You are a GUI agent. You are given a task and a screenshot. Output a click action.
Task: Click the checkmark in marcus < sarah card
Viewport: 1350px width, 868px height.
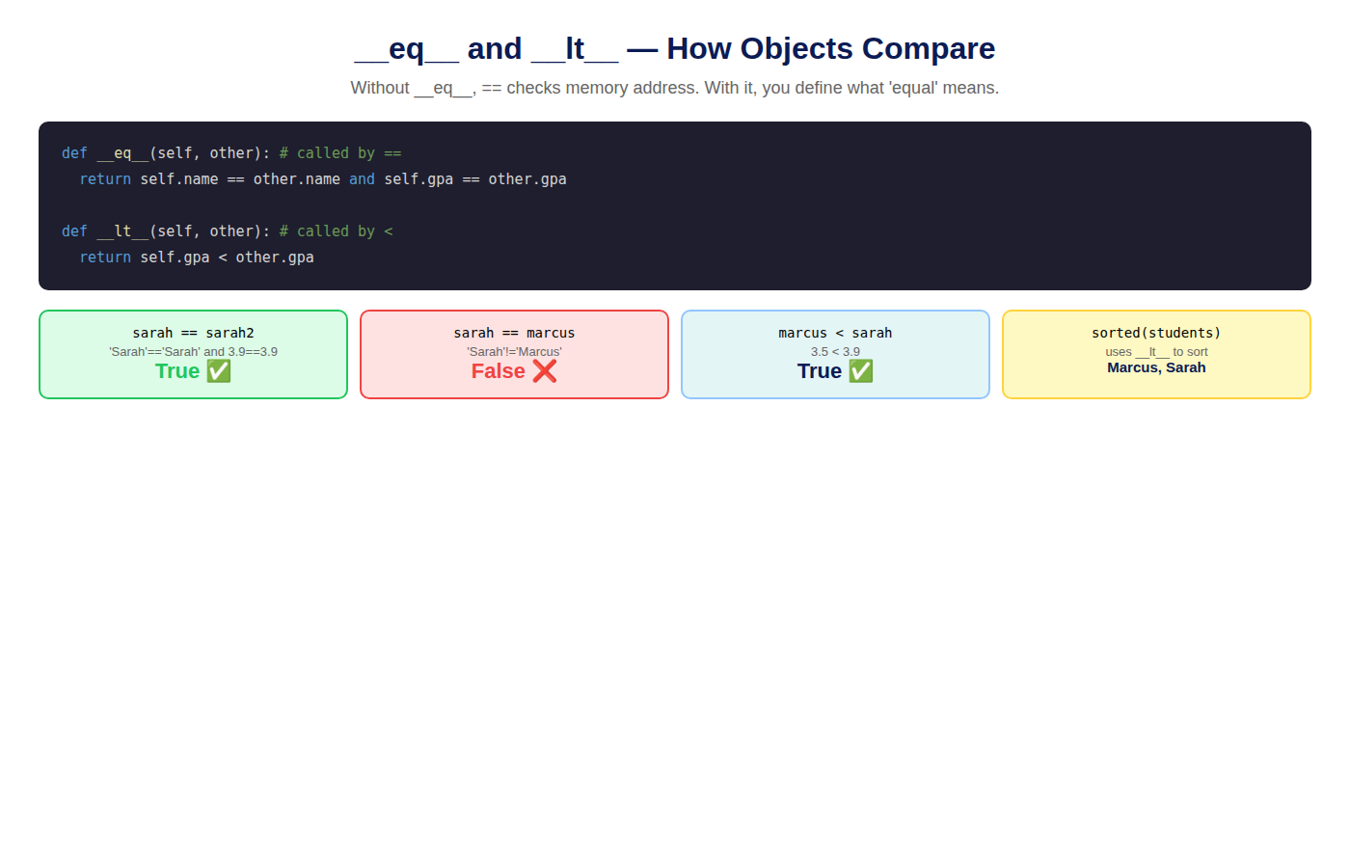point(861,371)
